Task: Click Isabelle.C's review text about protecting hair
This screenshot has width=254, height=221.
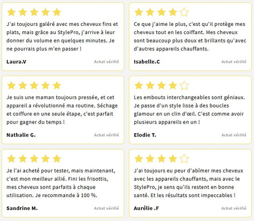Action: [190, 36]
